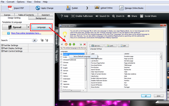Open the Spread template dropdown arrow

(28, 27)
